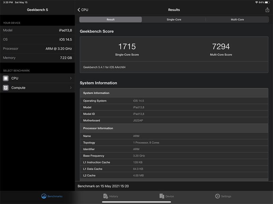Tap the 7294 Multi-Core Score value
273x204 pixels.
(221, 47)
